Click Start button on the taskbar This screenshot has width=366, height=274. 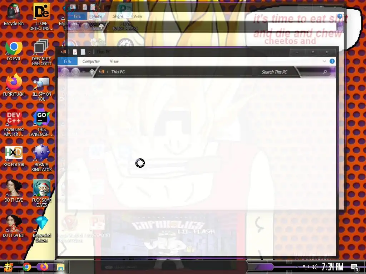click(9, 267)
